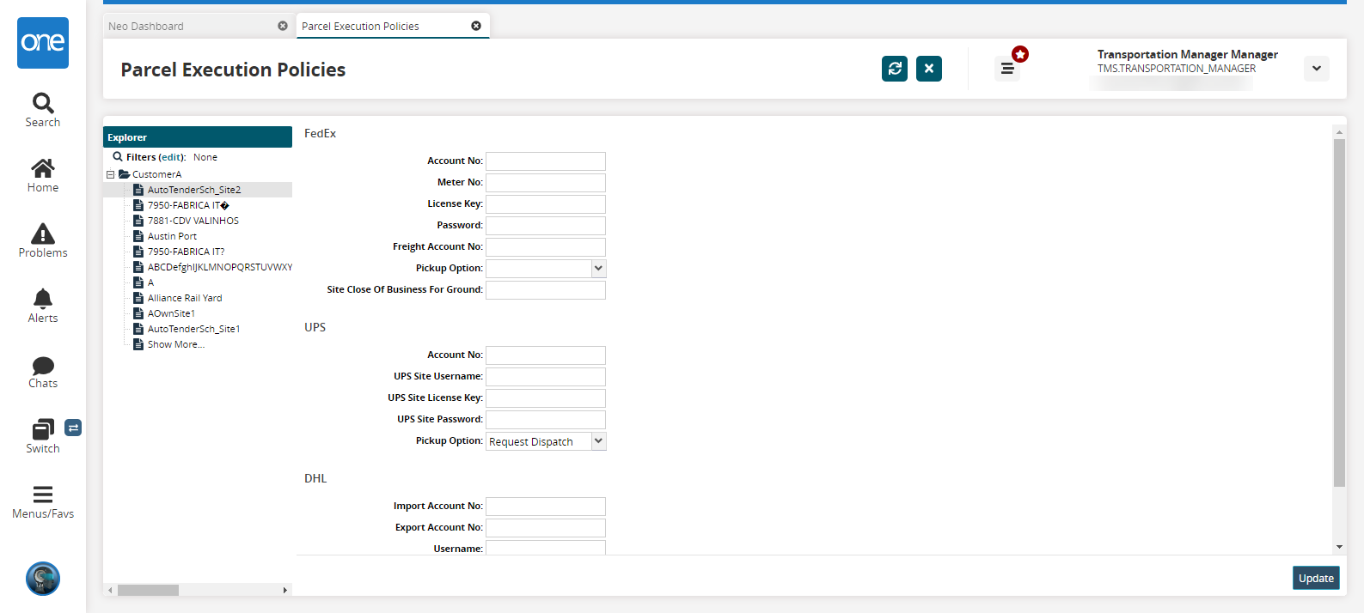Click the Explorer scrollbar left arrow
1364x613 pixels.
110,590
